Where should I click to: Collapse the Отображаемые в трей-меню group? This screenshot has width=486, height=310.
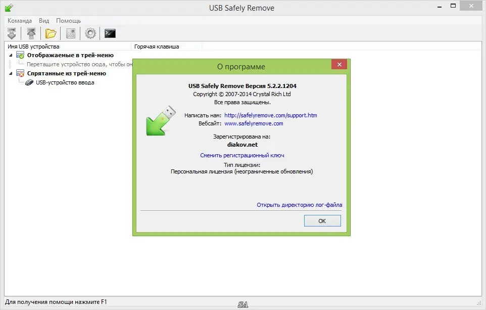coord(11,55)
